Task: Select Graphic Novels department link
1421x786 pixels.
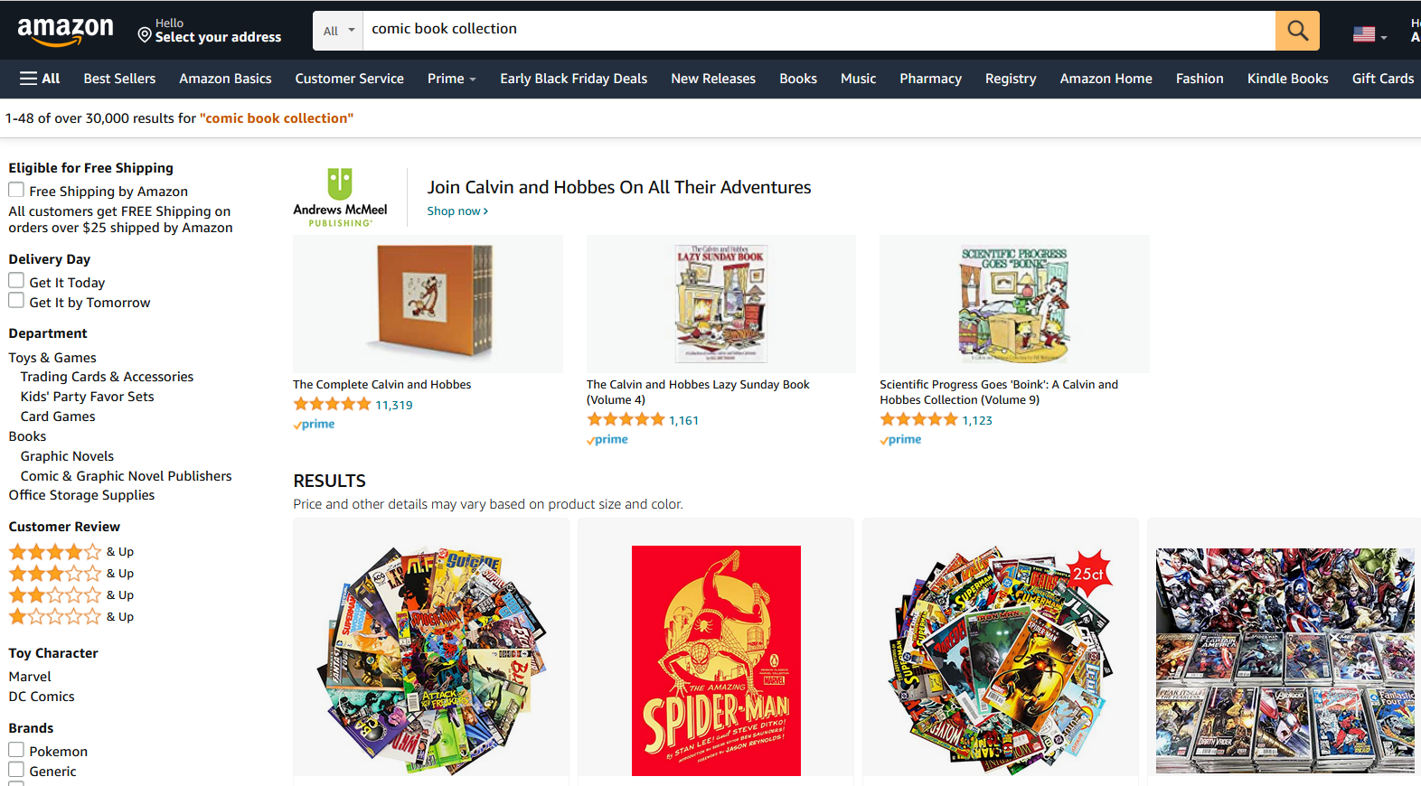Action: pos(67,456)
